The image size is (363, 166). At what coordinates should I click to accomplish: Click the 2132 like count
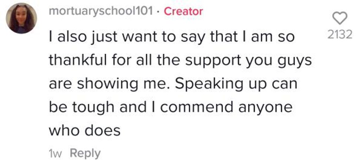(339, 34)
